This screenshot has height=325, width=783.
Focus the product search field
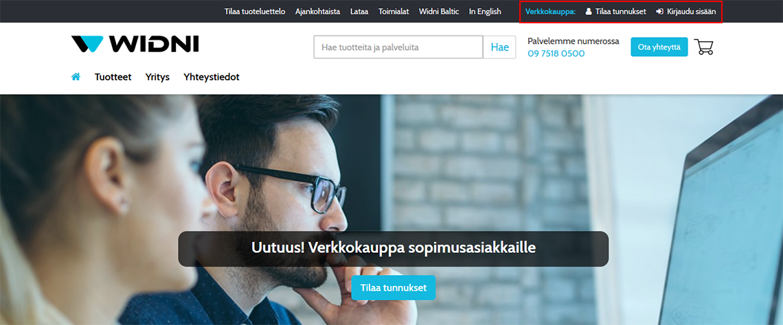pos(398,47)
